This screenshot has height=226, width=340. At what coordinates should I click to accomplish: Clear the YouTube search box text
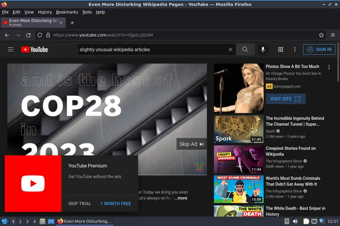point(230,49)
